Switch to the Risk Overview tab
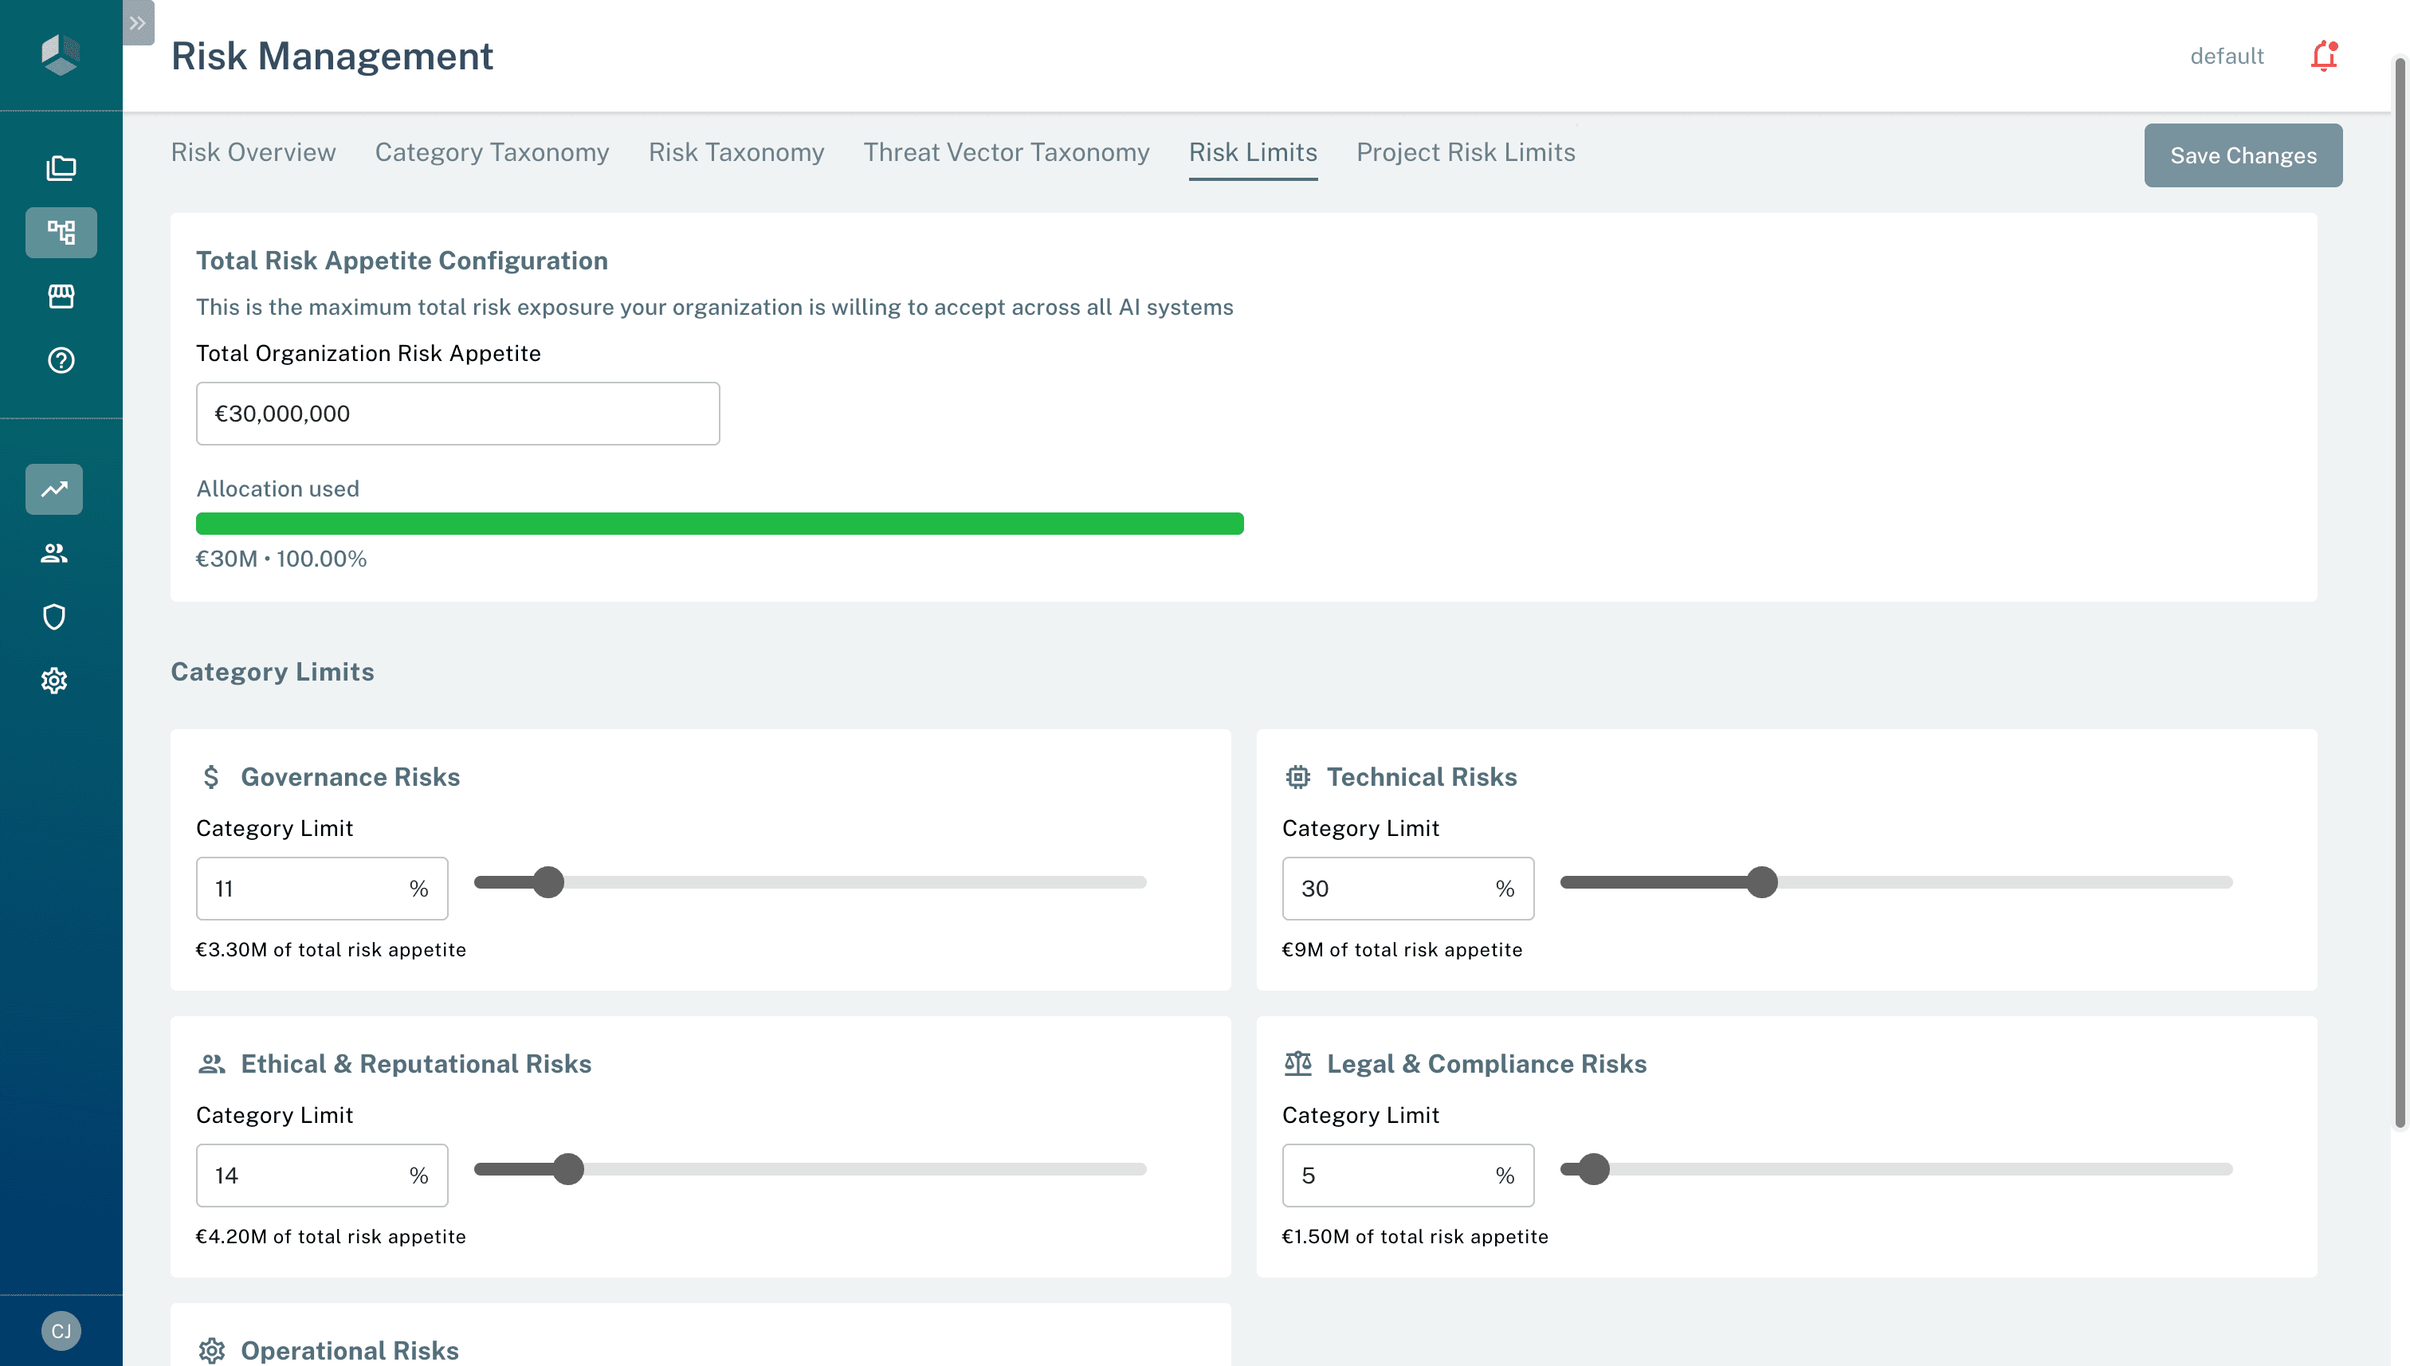Screen dimensions: 2410x1366 [x=253, y=152]
